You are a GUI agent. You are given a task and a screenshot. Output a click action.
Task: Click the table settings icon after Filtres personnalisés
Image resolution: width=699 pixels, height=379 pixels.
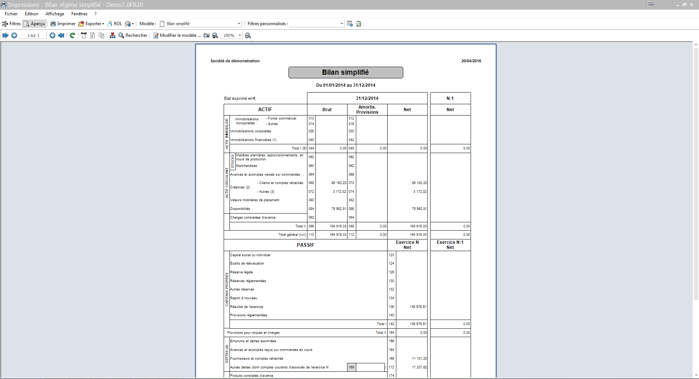[x=350, y=24]
